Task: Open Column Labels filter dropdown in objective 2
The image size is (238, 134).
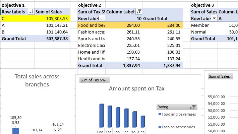Action: (x=139, y=12)
